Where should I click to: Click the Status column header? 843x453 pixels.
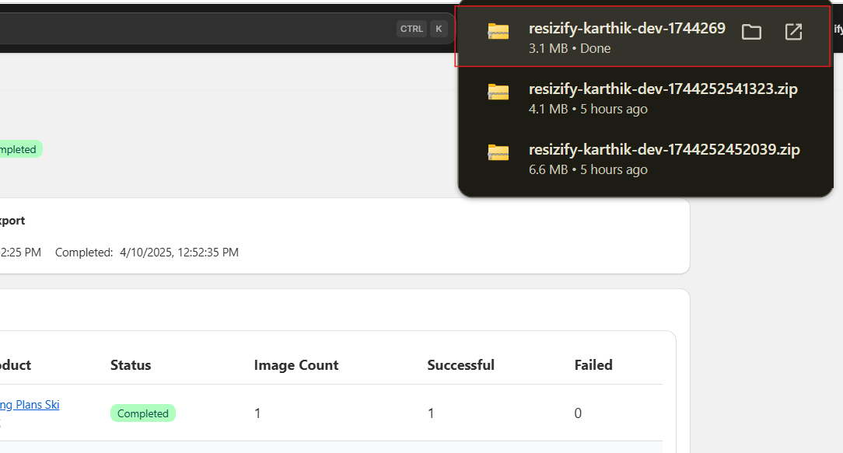[131, 364]
